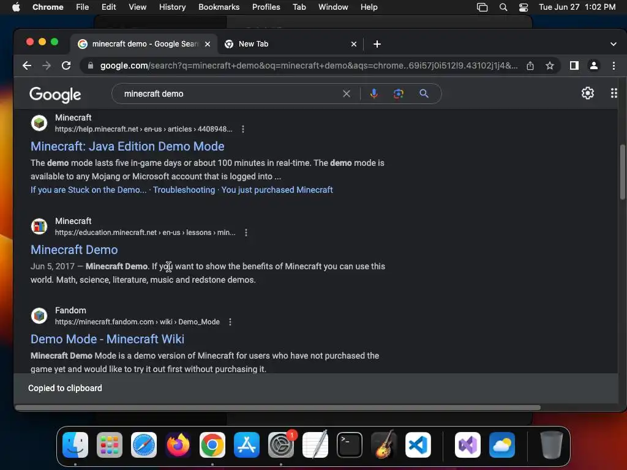This screenshot has height=470, width=627.
Task: Open Google quick settings gear
Action: coord(587,93)
